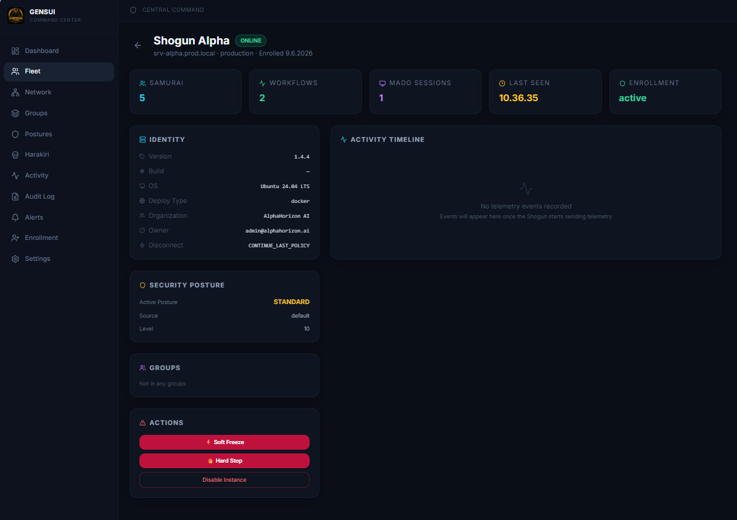
Task: Click the Dashboard grid icon
Action: [x=15, y=51]
